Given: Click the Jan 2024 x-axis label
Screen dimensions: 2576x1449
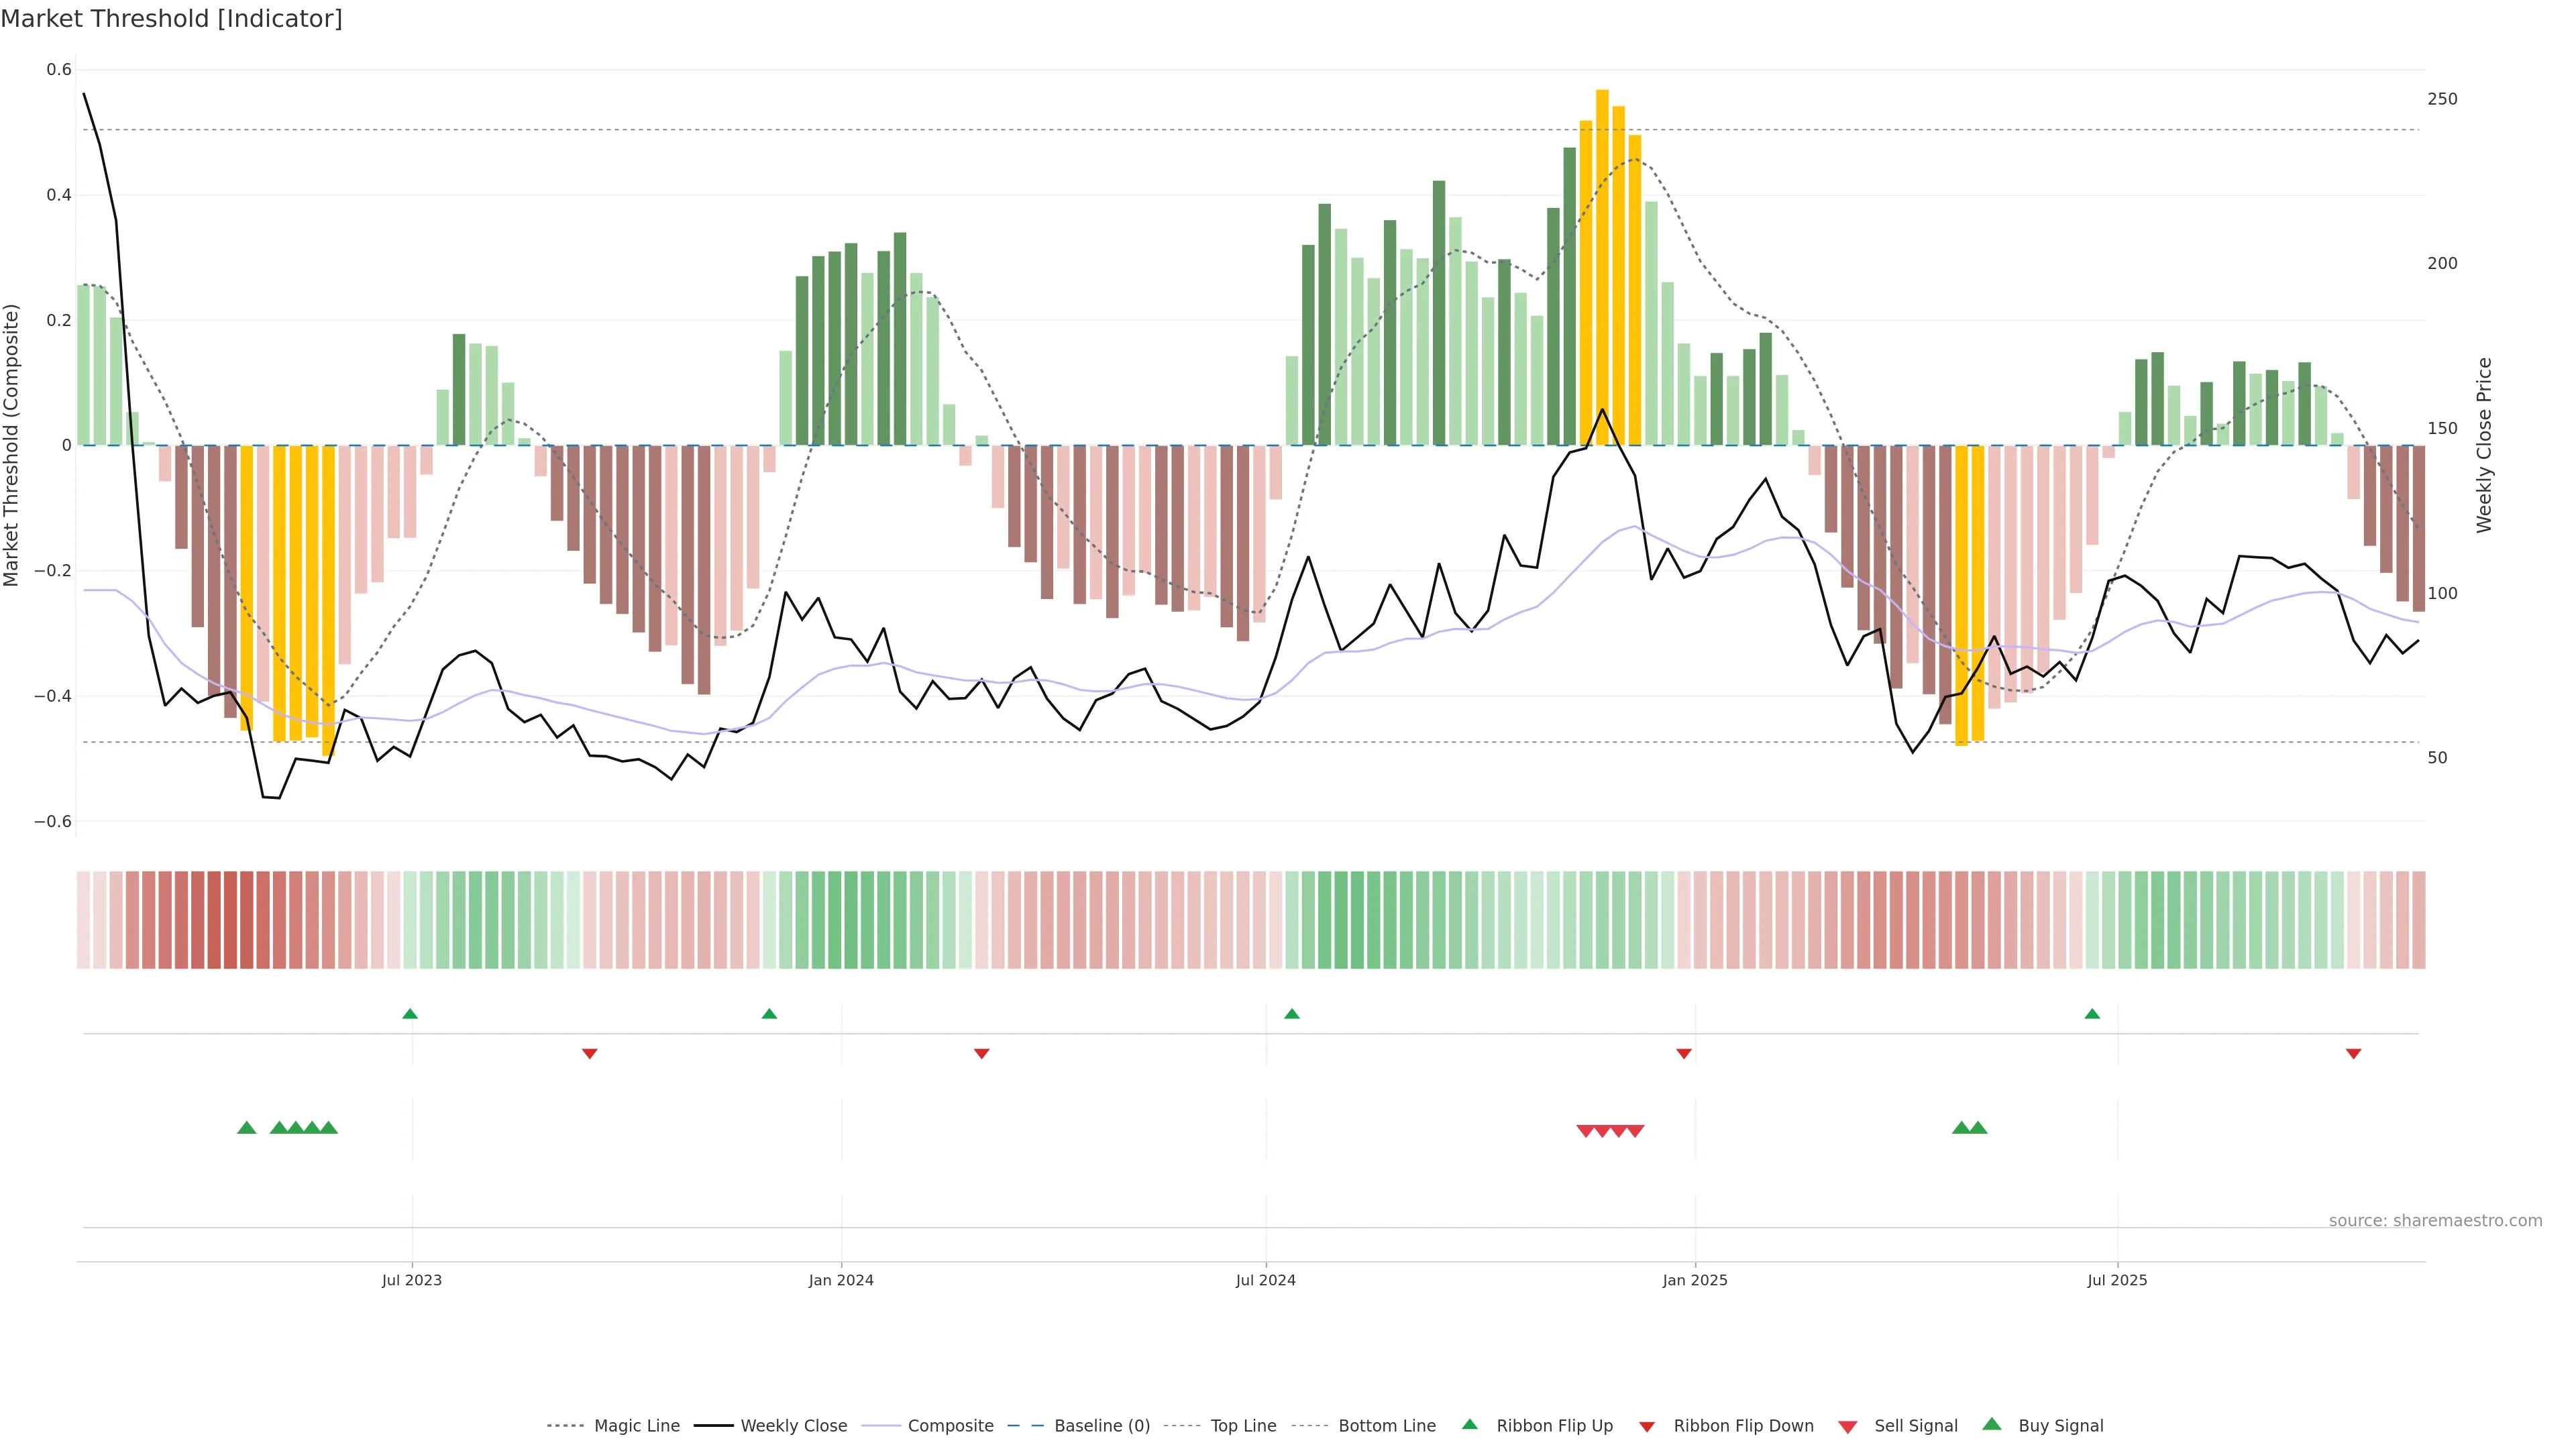Looking at the screenshot, I should coord(841,1280).
